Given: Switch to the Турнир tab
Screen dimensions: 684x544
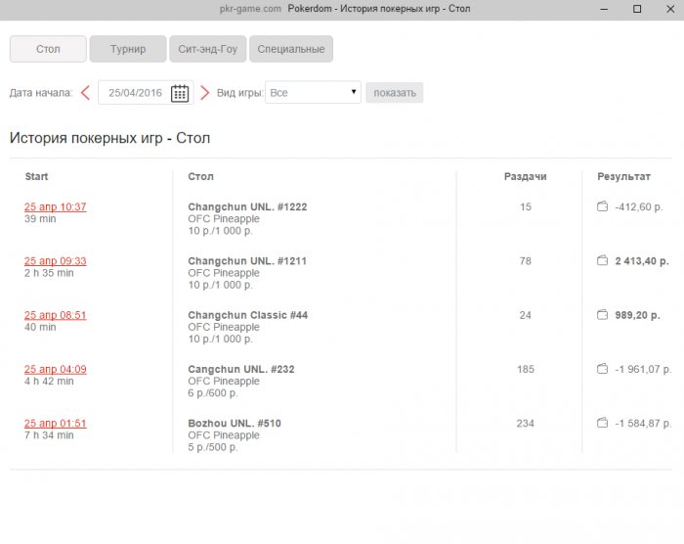Looking at the screenshot, I should tap(127, 49).
